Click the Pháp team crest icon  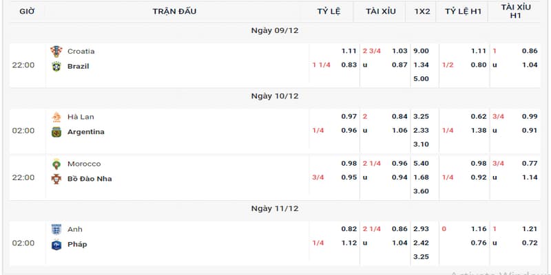(x=56, y=244)
